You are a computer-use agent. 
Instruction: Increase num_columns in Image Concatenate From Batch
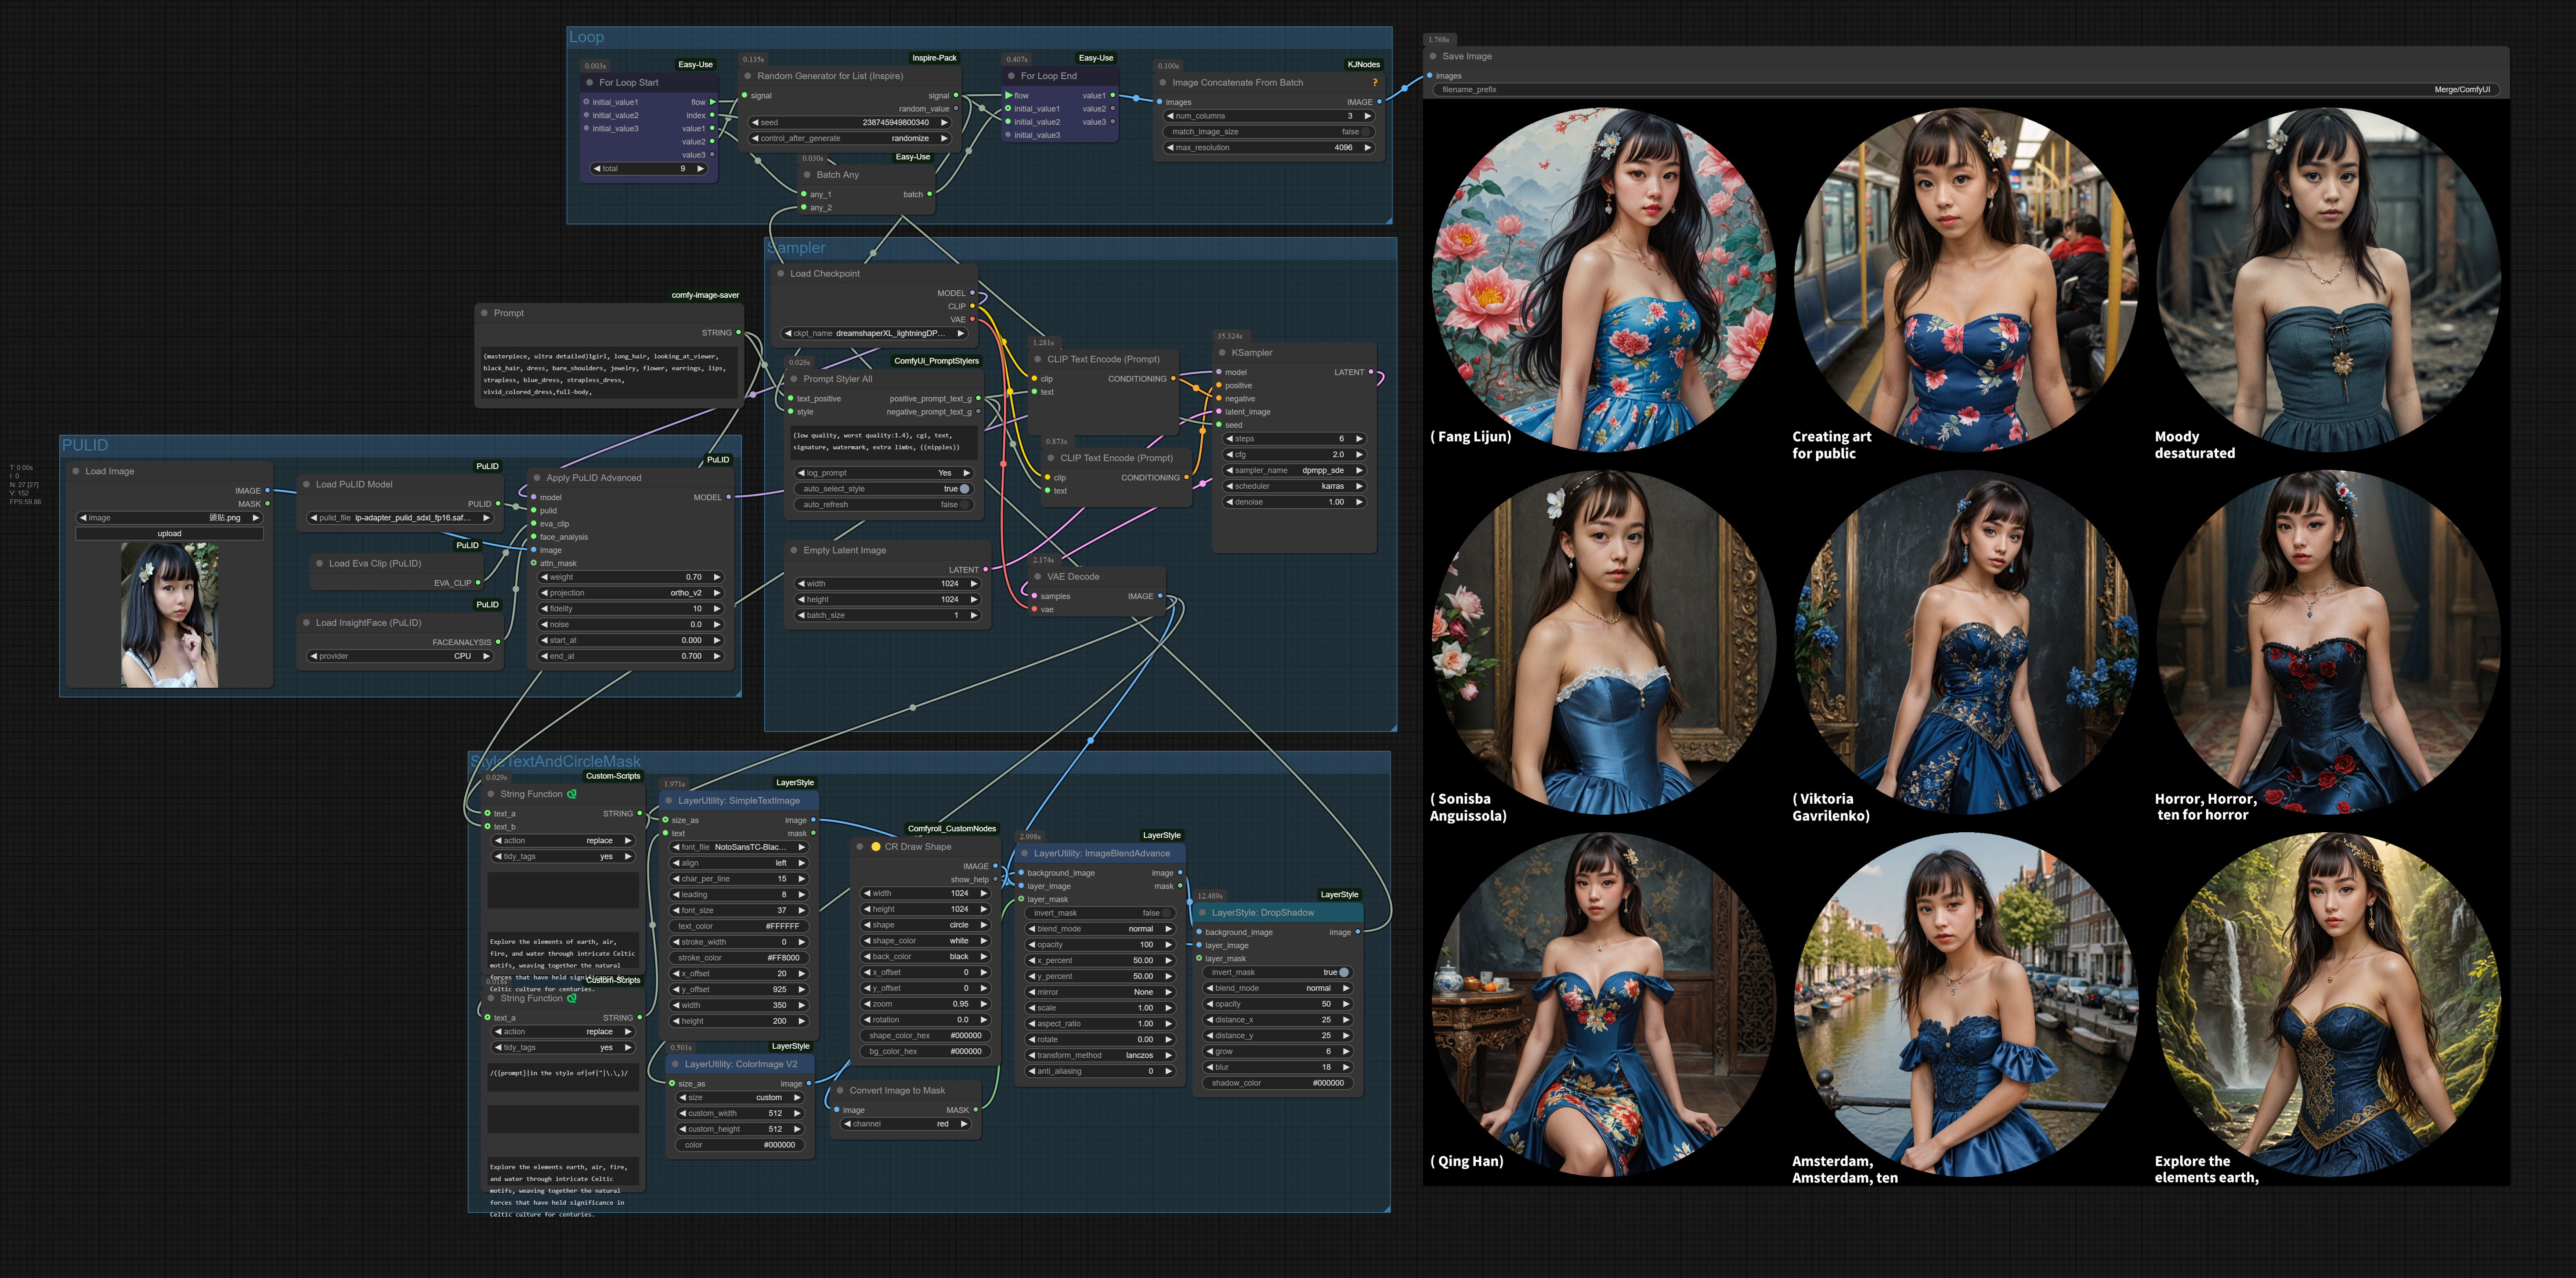coord(1368,116)
